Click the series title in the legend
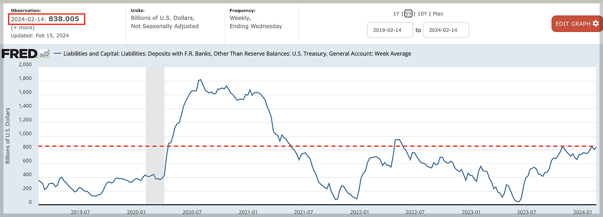 [237, 54]
